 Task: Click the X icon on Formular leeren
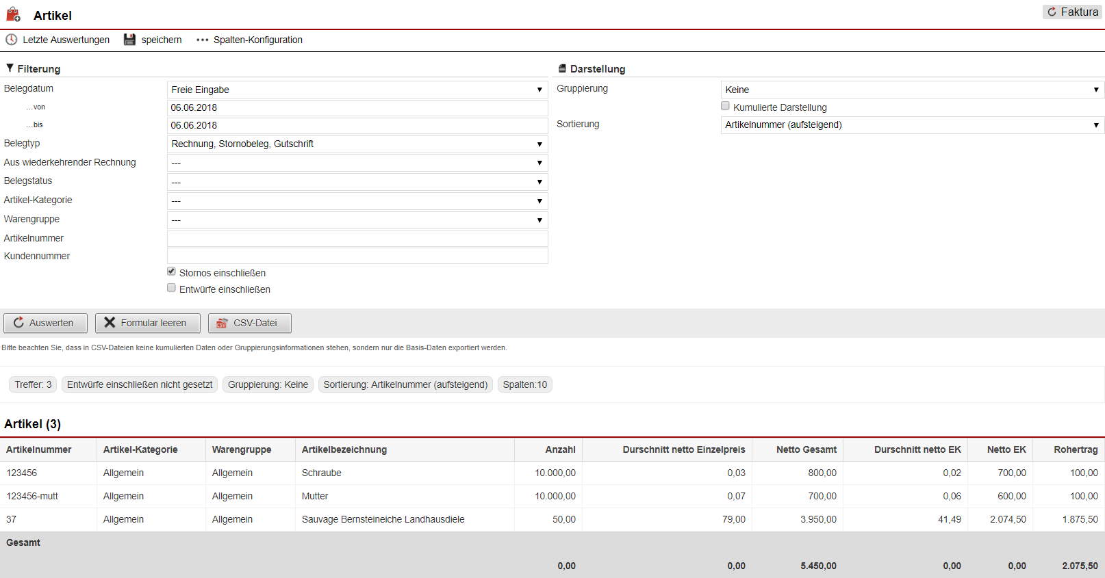110,322
